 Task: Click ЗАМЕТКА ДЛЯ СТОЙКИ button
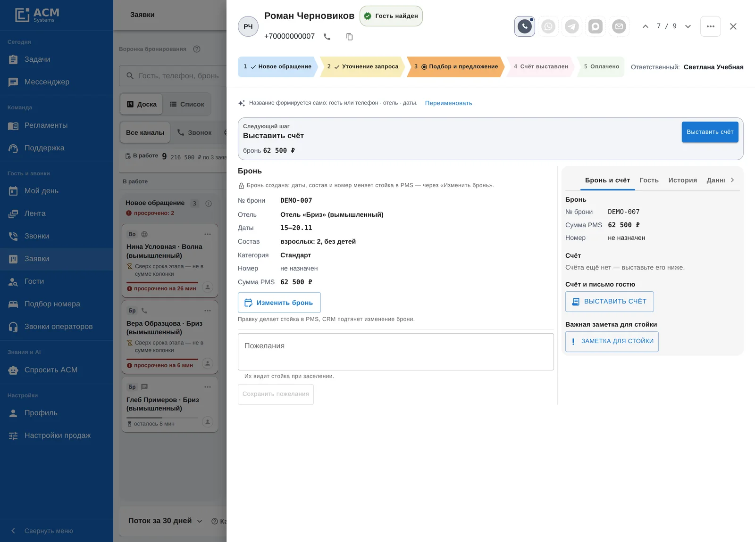(612, 341)
